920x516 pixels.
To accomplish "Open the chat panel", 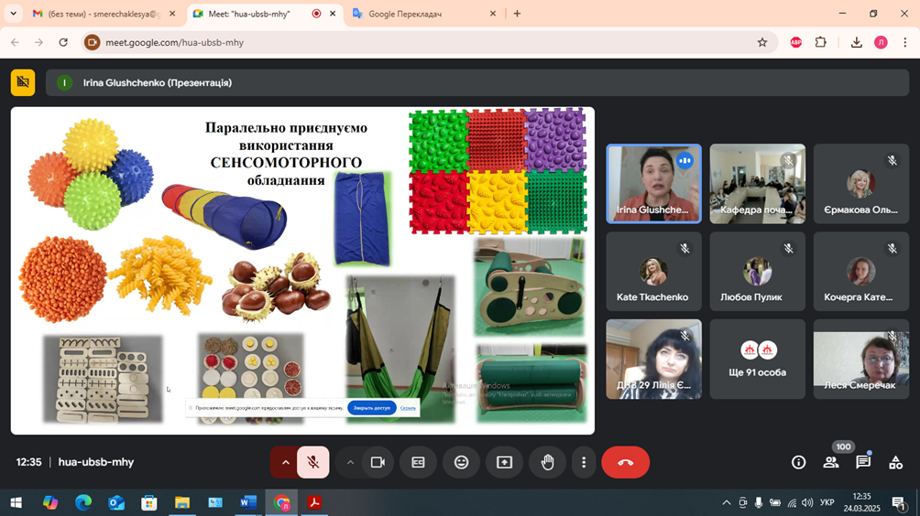I will [x=863, y=463].
